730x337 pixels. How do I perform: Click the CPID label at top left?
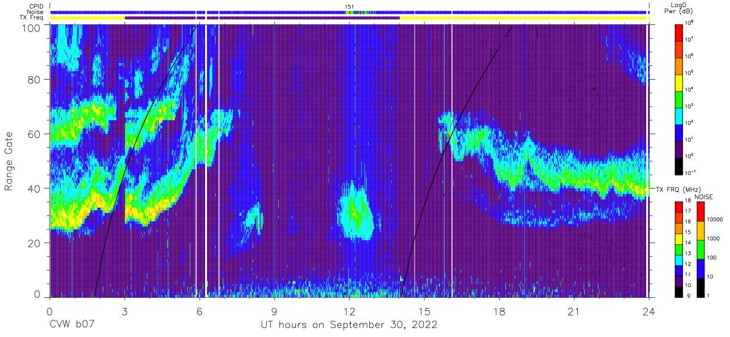36,6
